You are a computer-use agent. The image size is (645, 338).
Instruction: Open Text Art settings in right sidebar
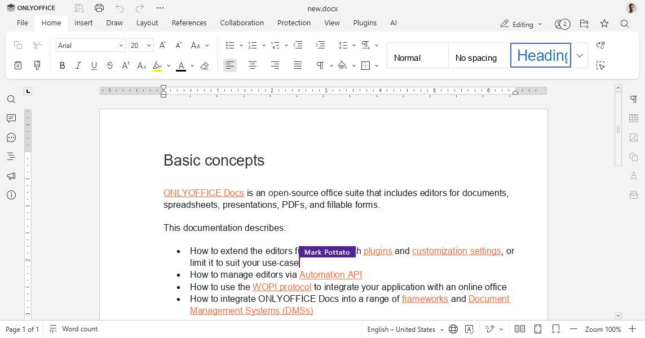(x=634, y=176)
